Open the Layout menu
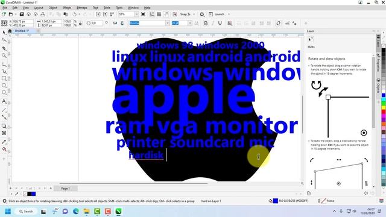Viewport: 386px width, 217px height. (x=39, y=8)
